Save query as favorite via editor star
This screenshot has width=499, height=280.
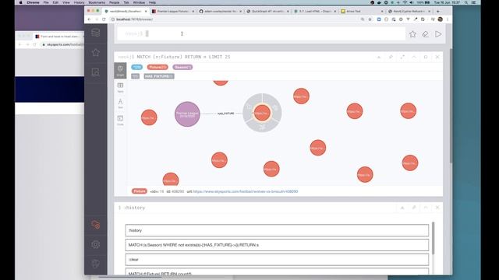pos(412,34)
